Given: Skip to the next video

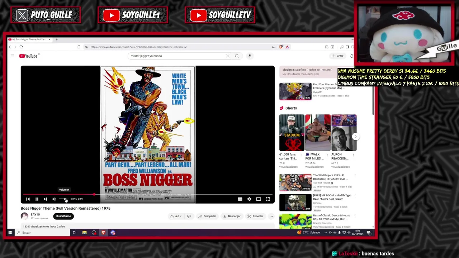Looking at the screenshot, I should pyautogui.click(x=45, y=199).
